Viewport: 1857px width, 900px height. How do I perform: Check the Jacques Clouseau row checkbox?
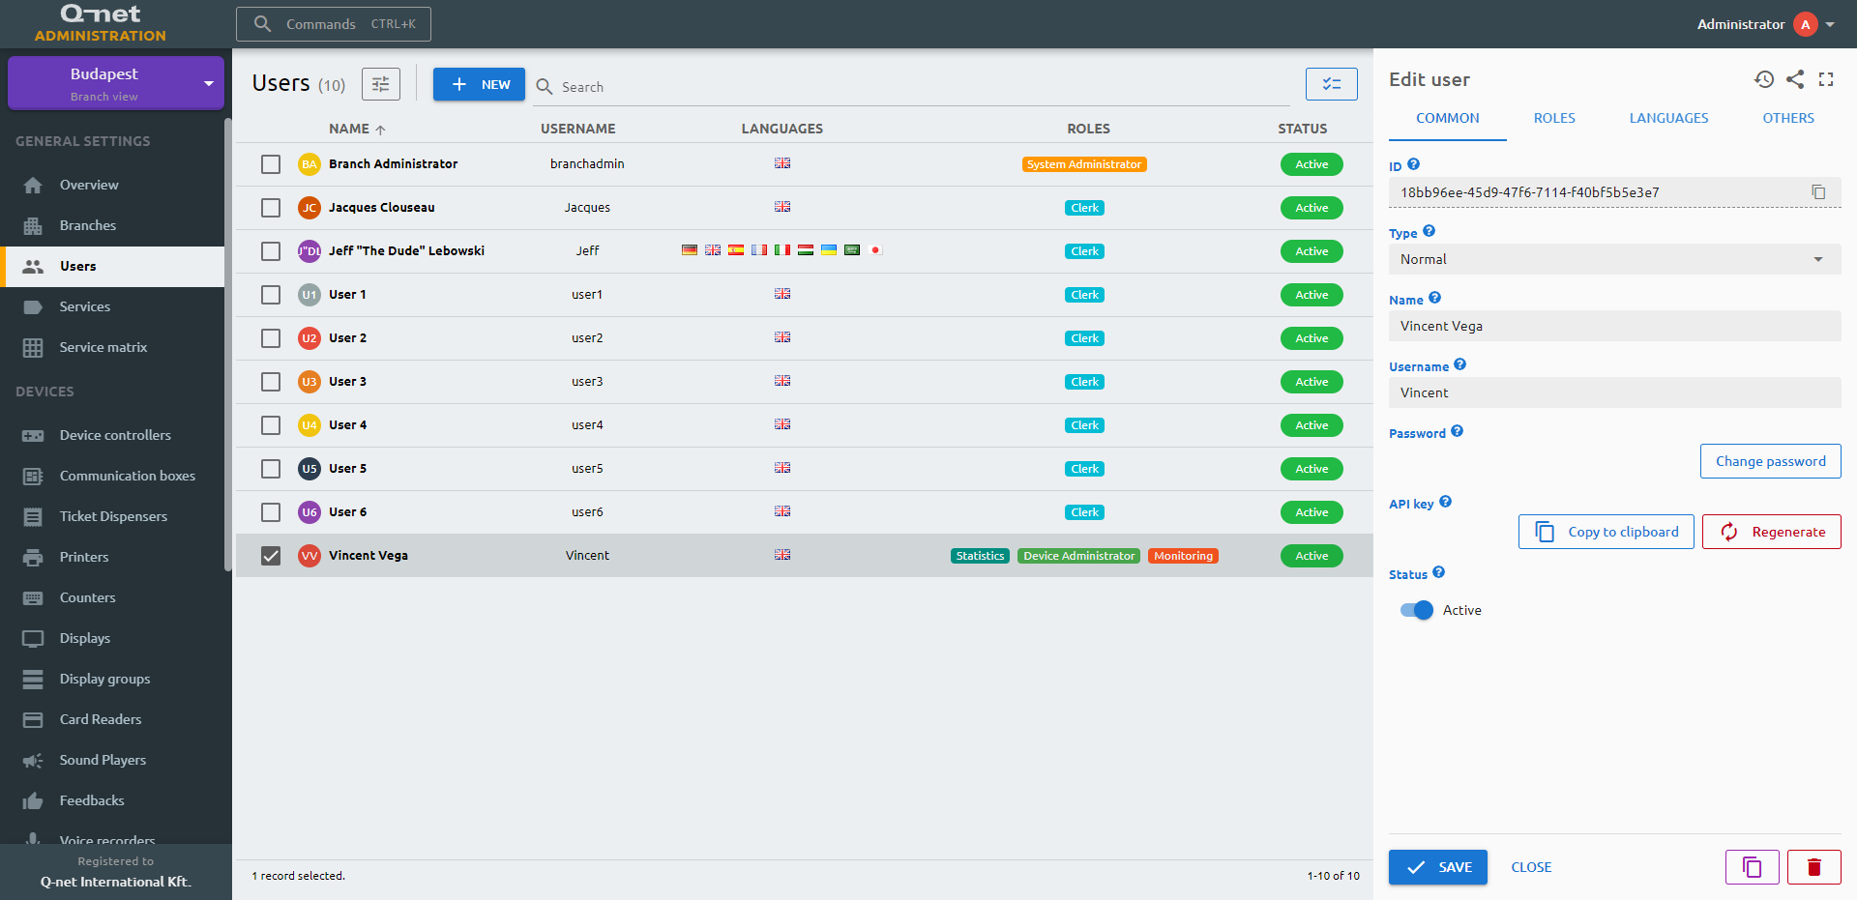[x=271, y=208]
